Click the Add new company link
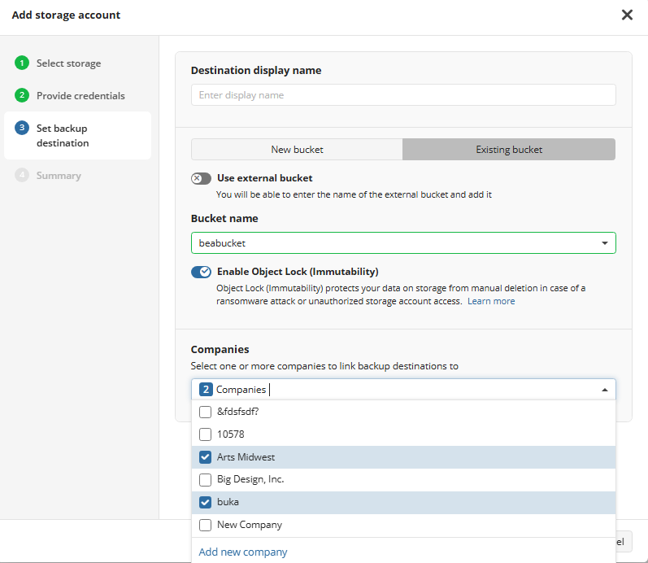Screen dimensions: 648x563 tap(243, 552)
